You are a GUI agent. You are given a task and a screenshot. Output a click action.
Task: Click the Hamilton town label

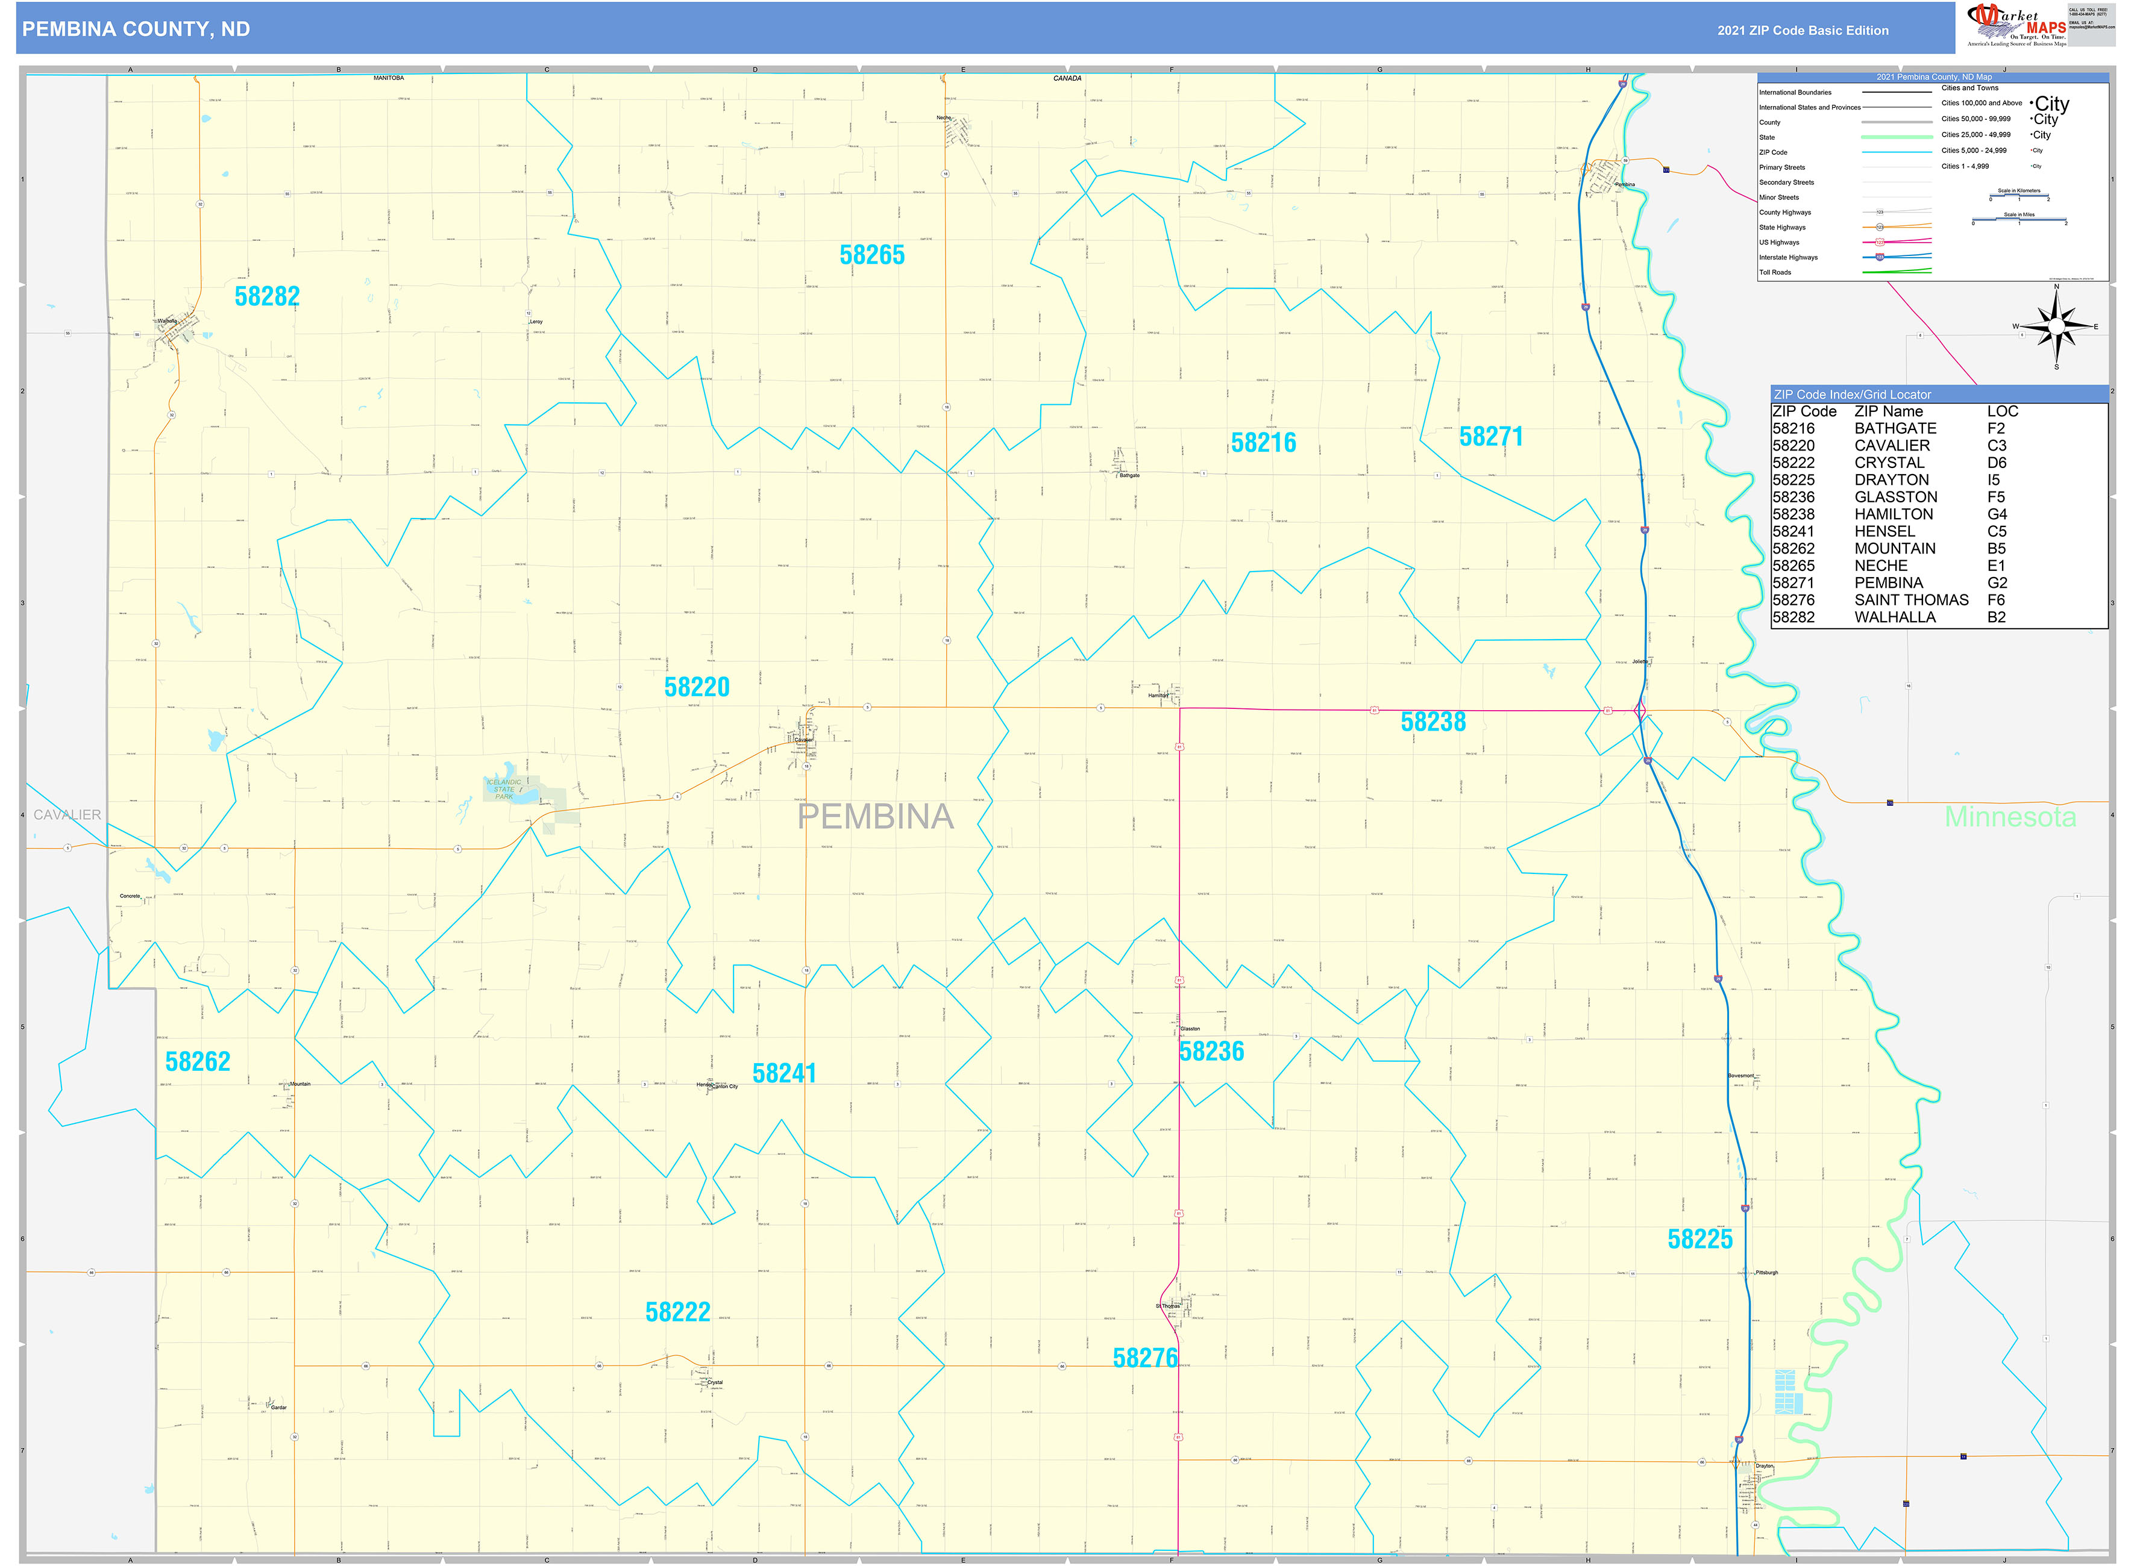tap(1158, 696)
